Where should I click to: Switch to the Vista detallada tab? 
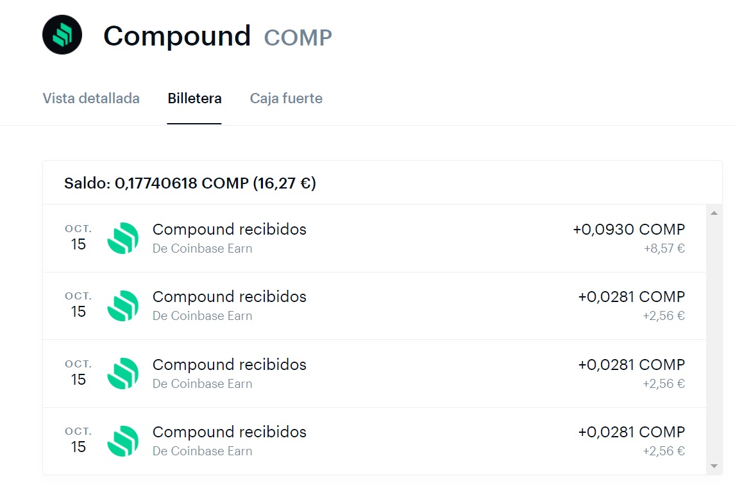(x=91, y=98)
